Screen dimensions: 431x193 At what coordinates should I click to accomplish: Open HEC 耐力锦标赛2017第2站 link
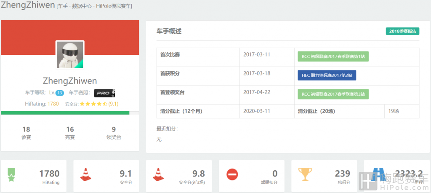[x=327, y=75]
